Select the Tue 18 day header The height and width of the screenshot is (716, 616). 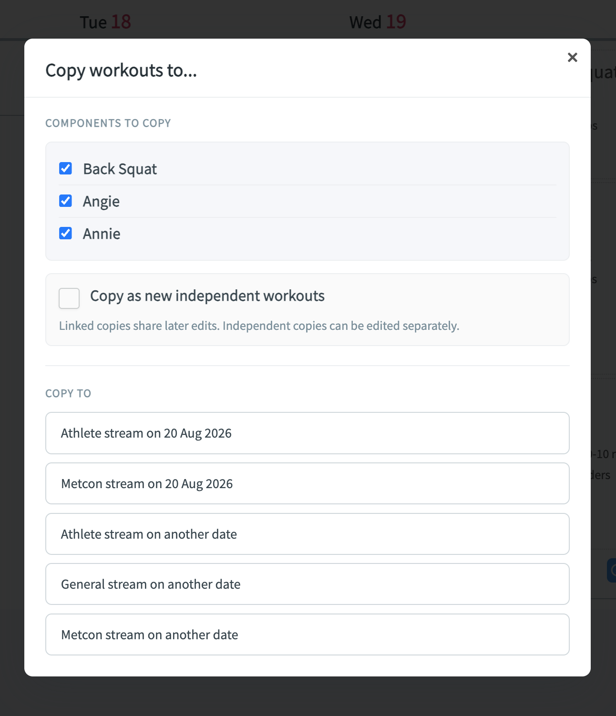(x=105, y=22)
